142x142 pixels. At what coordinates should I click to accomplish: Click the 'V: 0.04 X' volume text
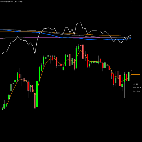tap(137, 88)
